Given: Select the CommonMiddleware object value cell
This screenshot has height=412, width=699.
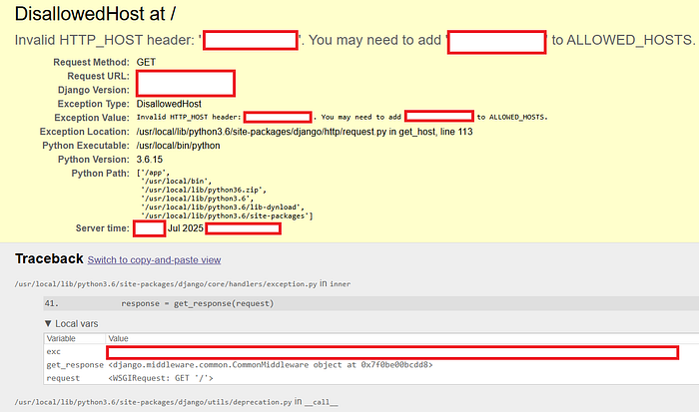Looking at the screenshot, I should pos(271,365).
